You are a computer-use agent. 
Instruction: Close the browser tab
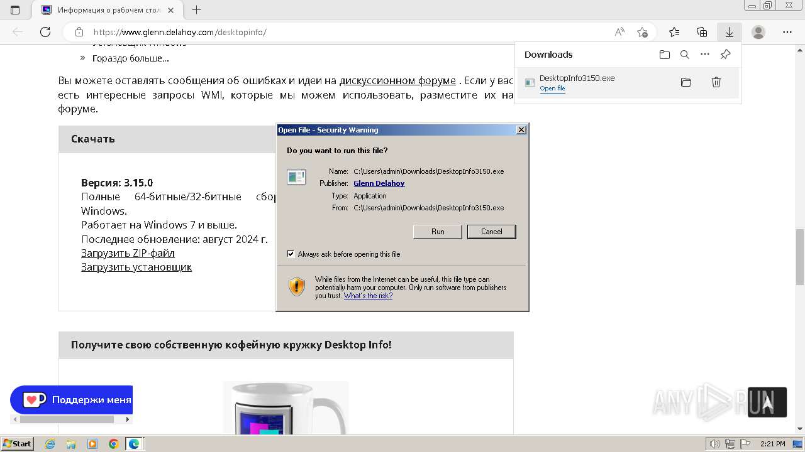point(170,10)
